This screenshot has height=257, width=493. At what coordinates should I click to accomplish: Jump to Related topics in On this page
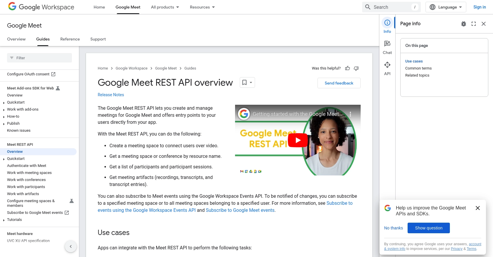tap(417, 75)
